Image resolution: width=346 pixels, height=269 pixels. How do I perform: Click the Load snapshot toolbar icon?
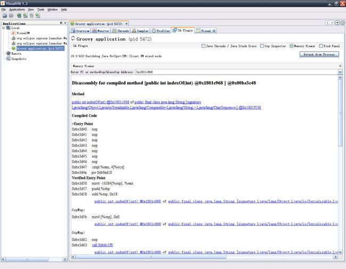pos(5,15)
